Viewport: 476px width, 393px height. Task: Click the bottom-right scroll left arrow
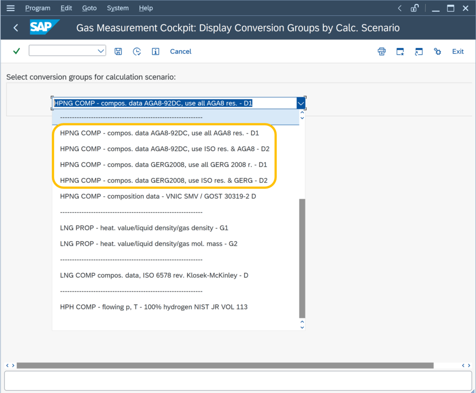463,366
